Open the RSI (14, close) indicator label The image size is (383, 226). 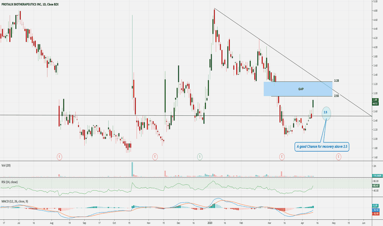[x=9, y=182]
